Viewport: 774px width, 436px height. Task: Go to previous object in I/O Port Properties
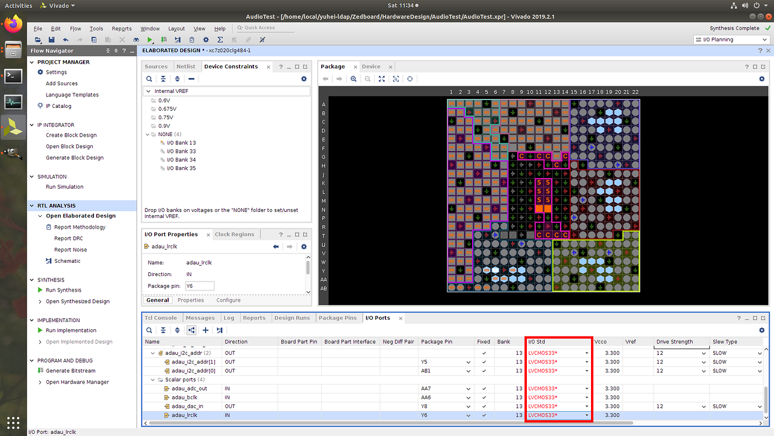point(276,247)
